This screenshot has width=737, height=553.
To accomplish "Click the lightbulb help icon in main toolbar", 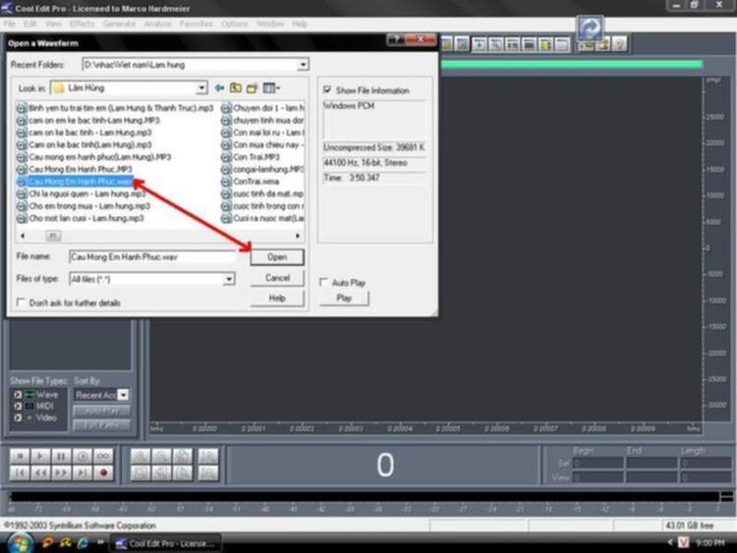I will tap(619, 44).
